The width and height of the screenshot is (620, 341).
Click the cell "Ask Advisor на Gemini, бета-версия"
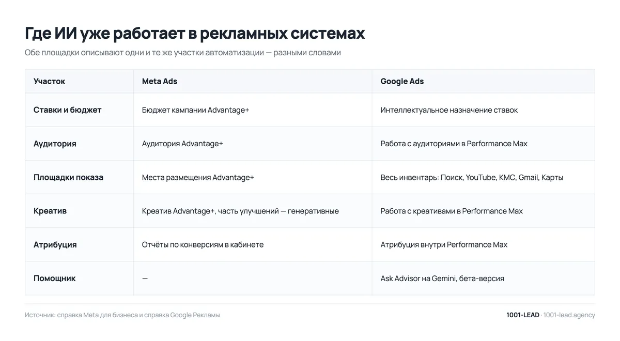(x=442, y=278)
